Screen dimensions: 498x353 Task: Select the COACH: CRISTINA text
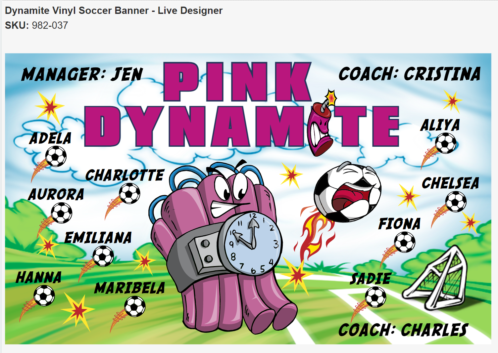[x=410, y=74]
